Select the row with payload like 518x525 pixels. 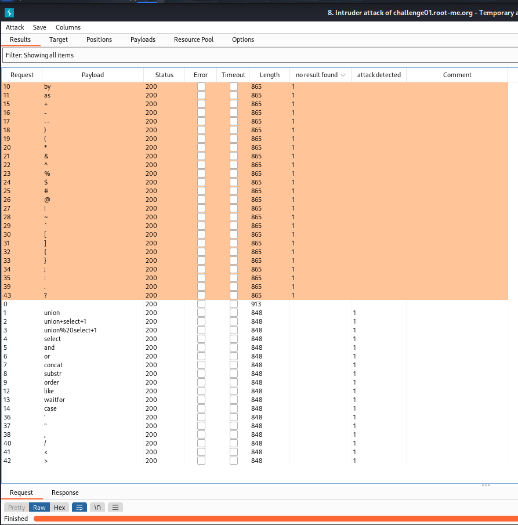tap(255, 391)
